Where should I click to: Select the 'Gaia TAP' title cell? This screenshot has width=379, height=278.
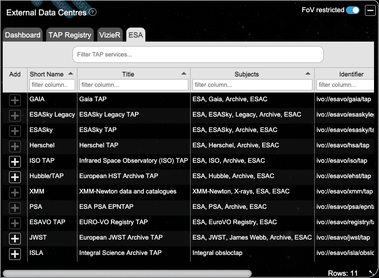pos(134,99)
